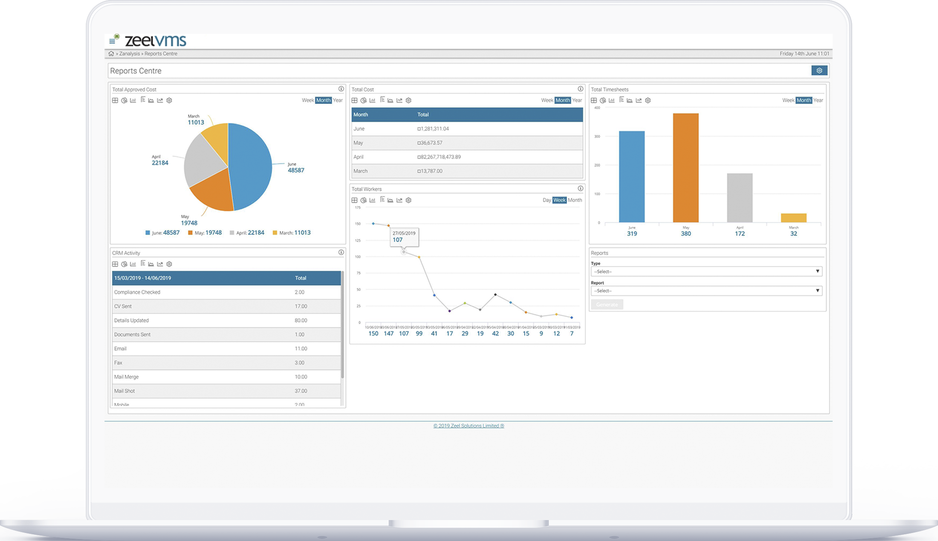Open the report Type dropdown
The height and width of the screenshot is (541, 938).
coord(706,271)
